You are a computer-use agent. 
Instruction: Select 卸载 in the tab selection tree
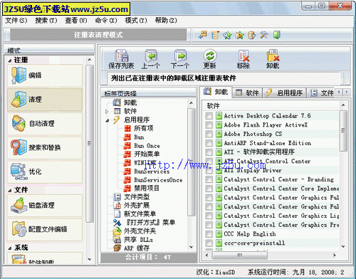coord(130,102)
